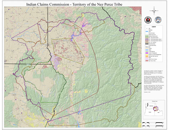The width and height of the screenshot is (169, 130).
Task: Click the upper scale bar
Action: coord(153,123)
